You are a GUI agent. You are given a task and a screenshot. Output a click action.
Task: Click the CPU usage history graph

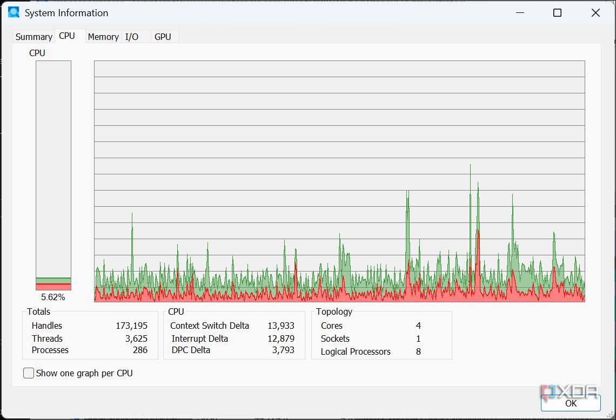point(339,181)
